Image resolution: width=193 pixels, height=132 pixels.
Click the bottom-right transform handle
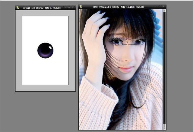pos(141,45)
